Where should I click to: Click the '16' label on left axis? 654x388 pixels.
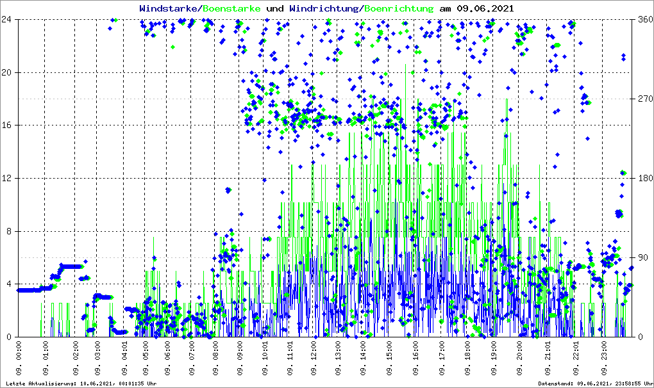pos(8,125)
